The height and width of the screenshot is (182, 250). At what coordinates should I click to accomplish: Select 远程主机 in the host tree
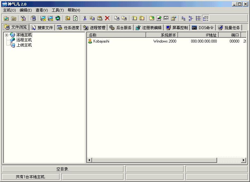click(24, 40)
